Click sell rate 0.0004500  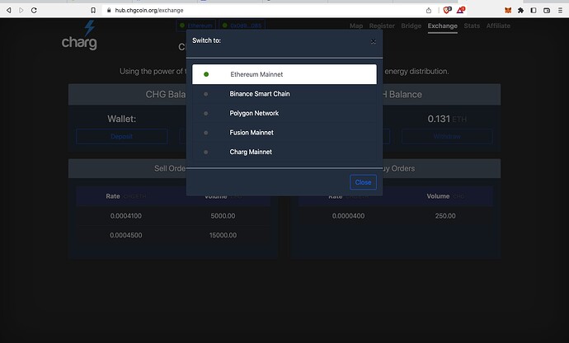[x=126, y=235]
